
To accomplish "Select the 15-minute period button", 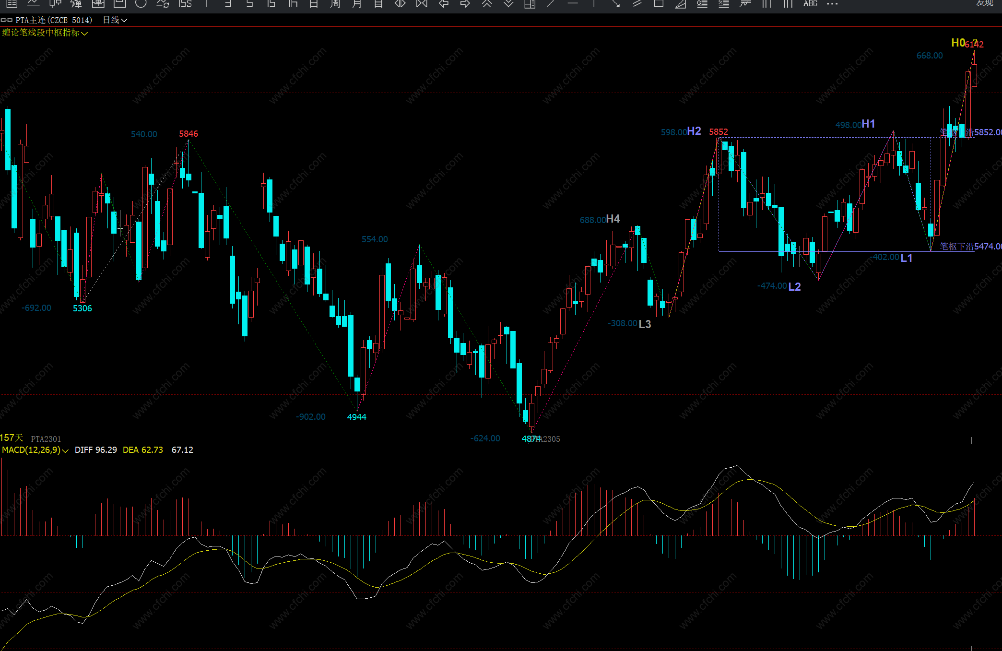I will (271, 4).
